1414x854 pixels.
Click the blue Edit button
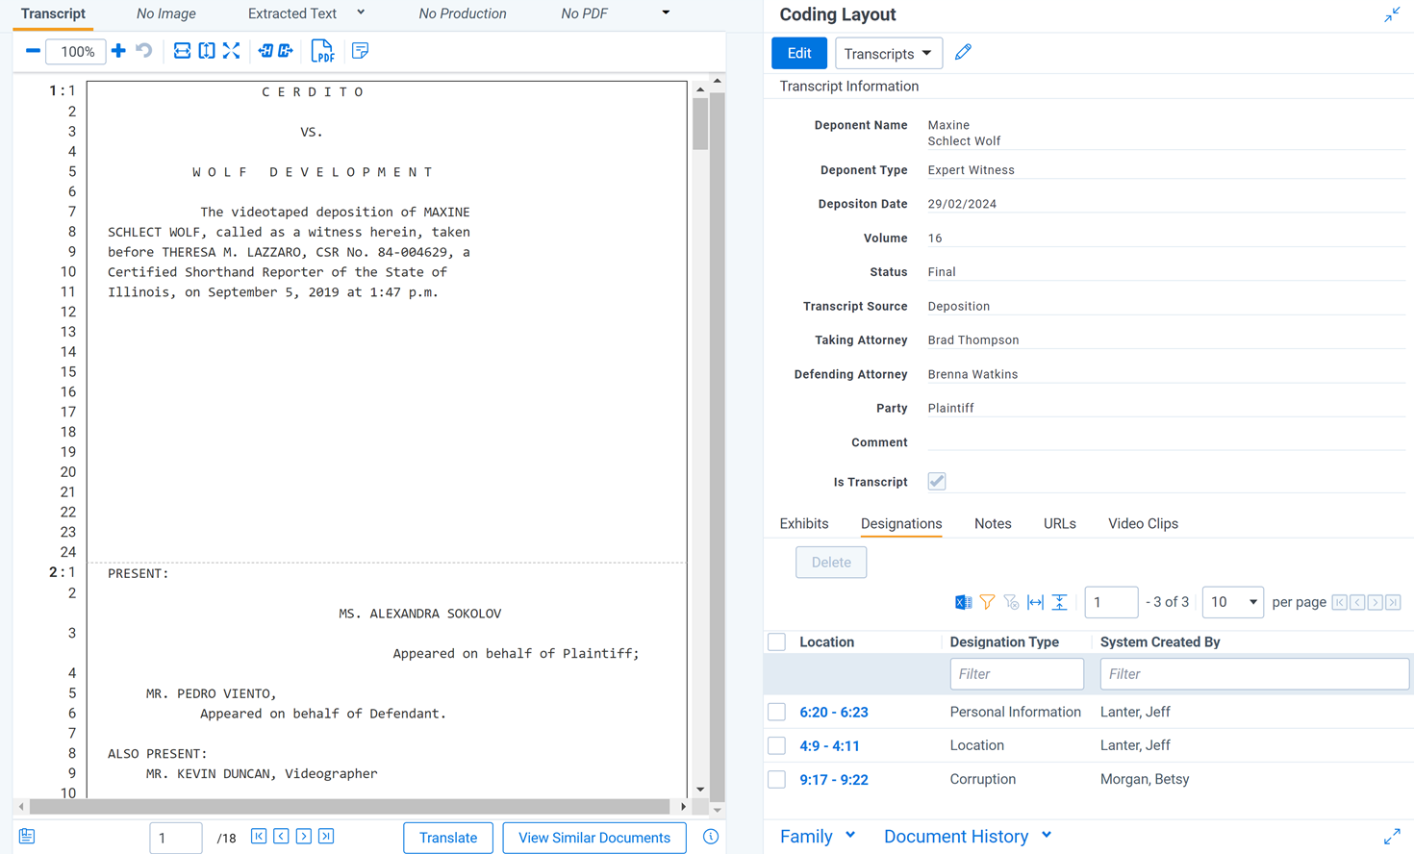coord(799,53)
